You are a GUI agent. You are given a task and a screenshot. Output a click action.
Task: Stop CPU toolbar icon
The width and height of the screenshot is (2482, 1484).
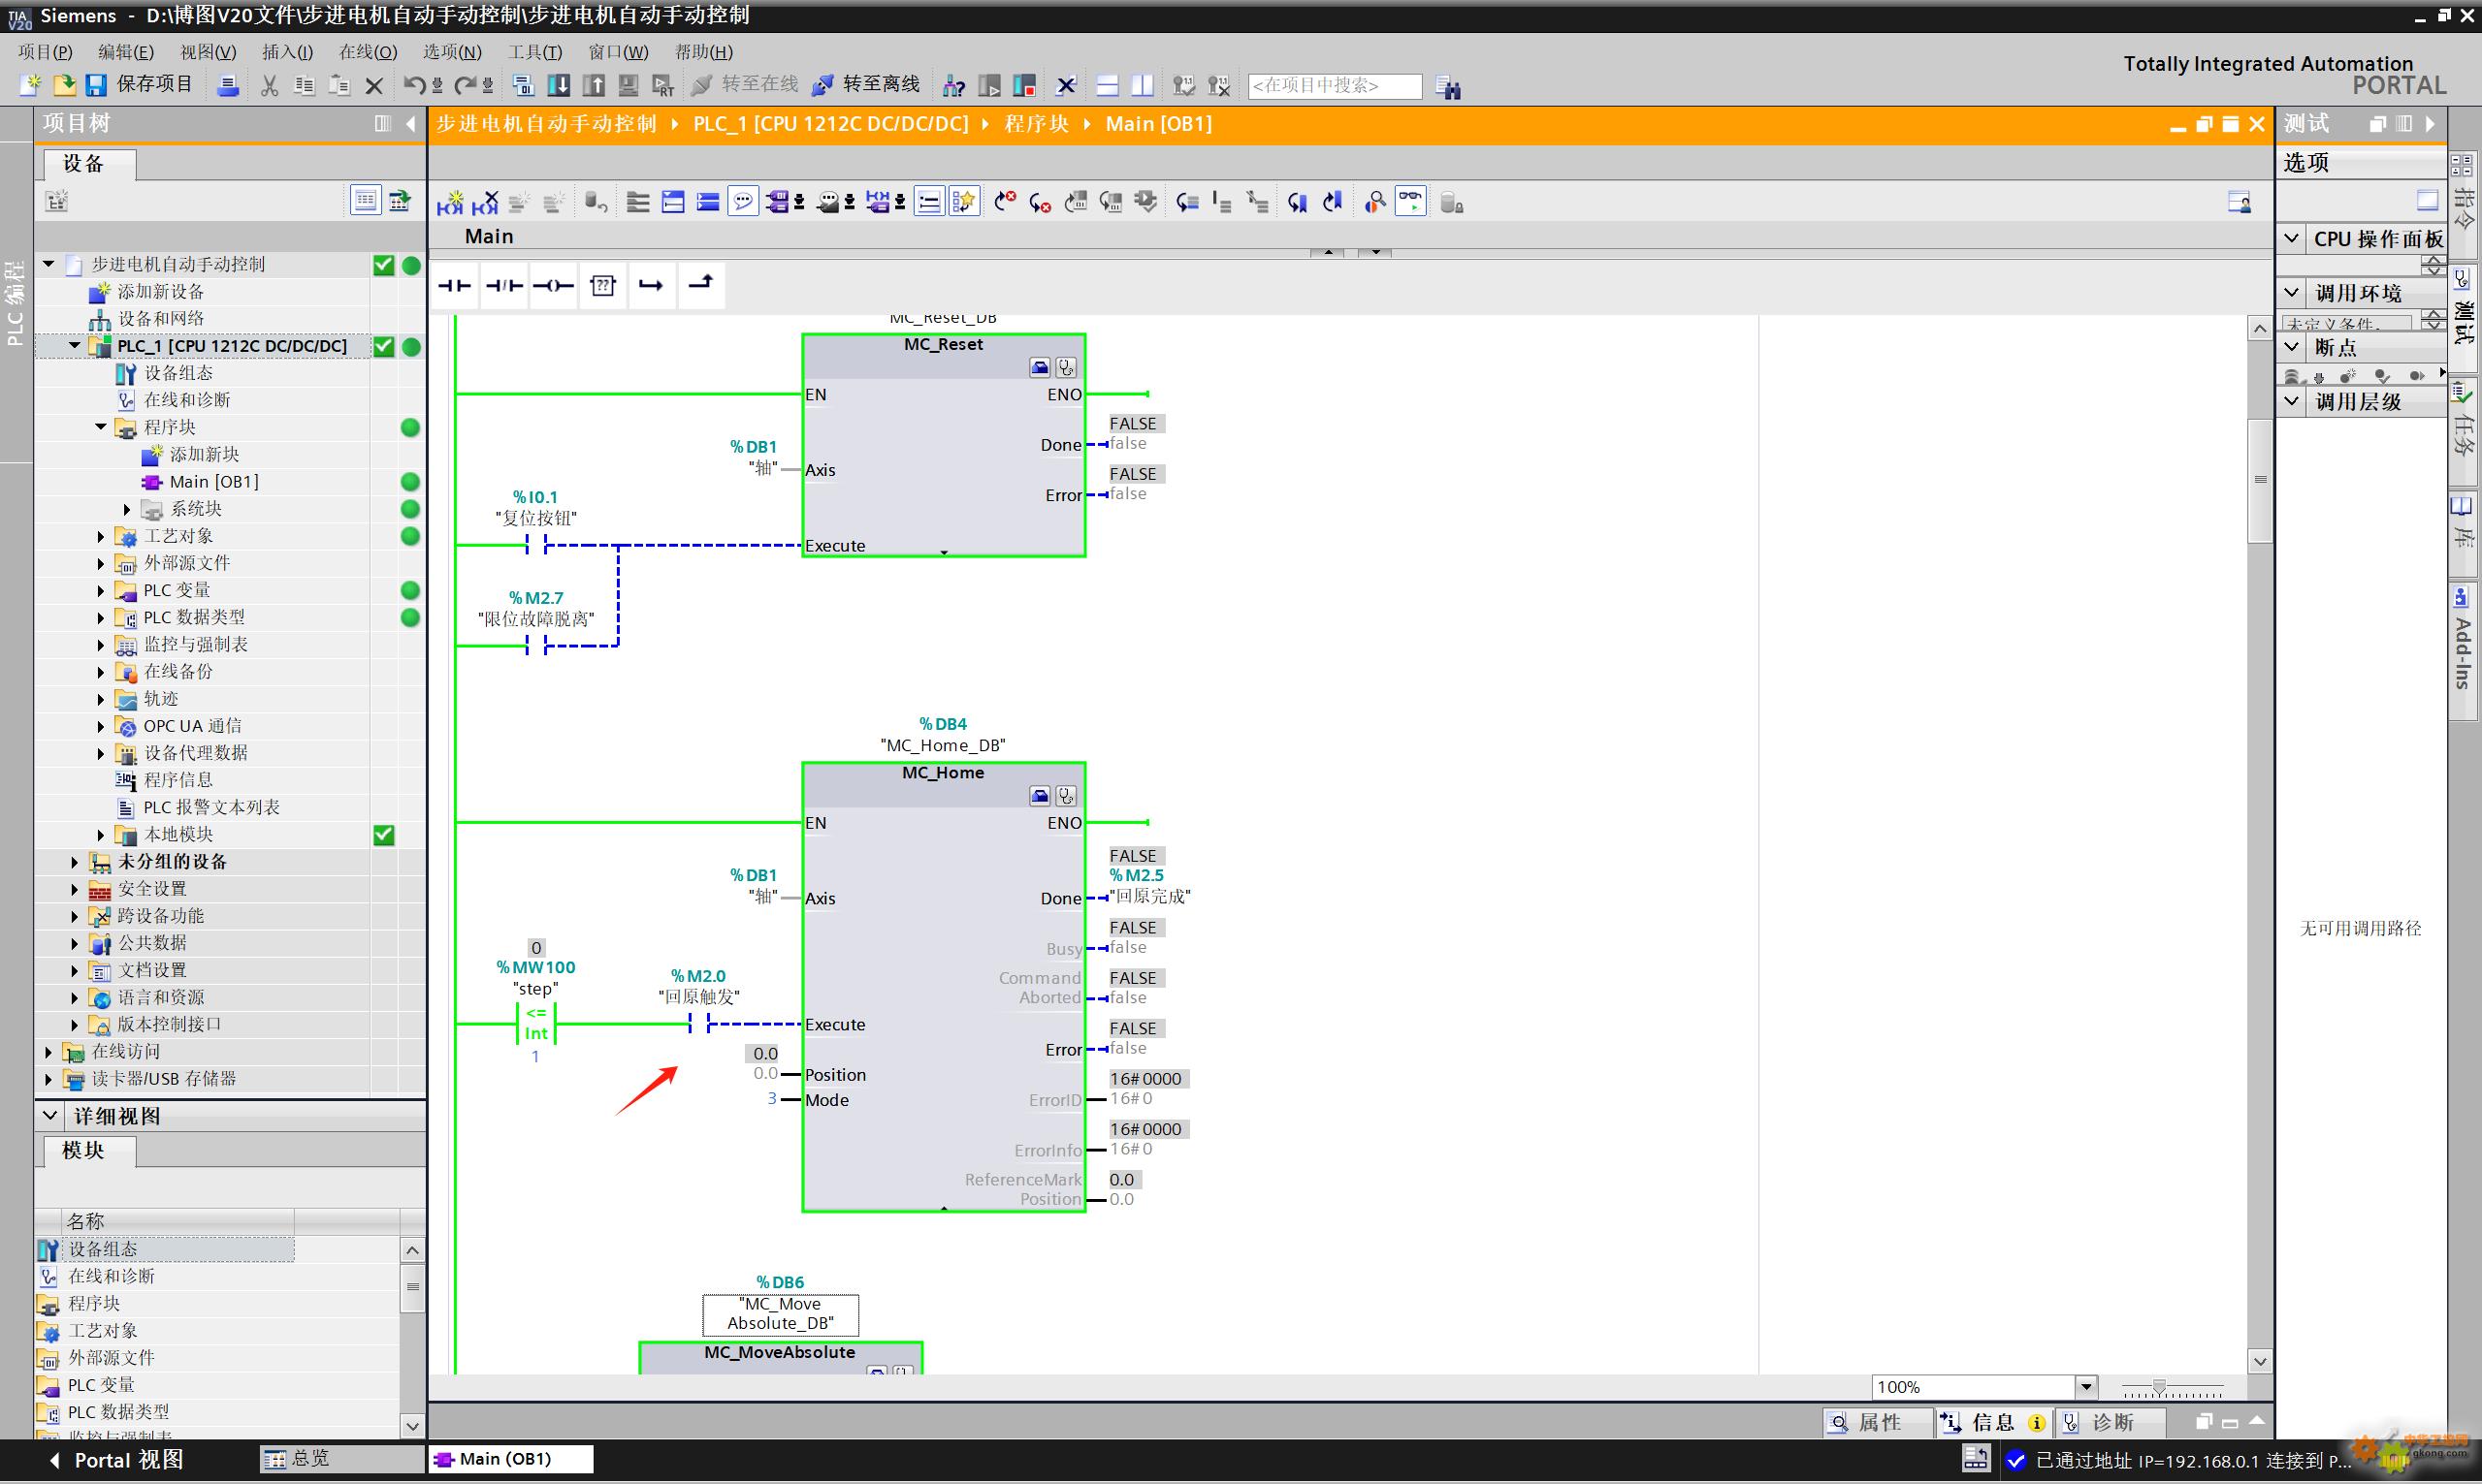(1023, 86)
